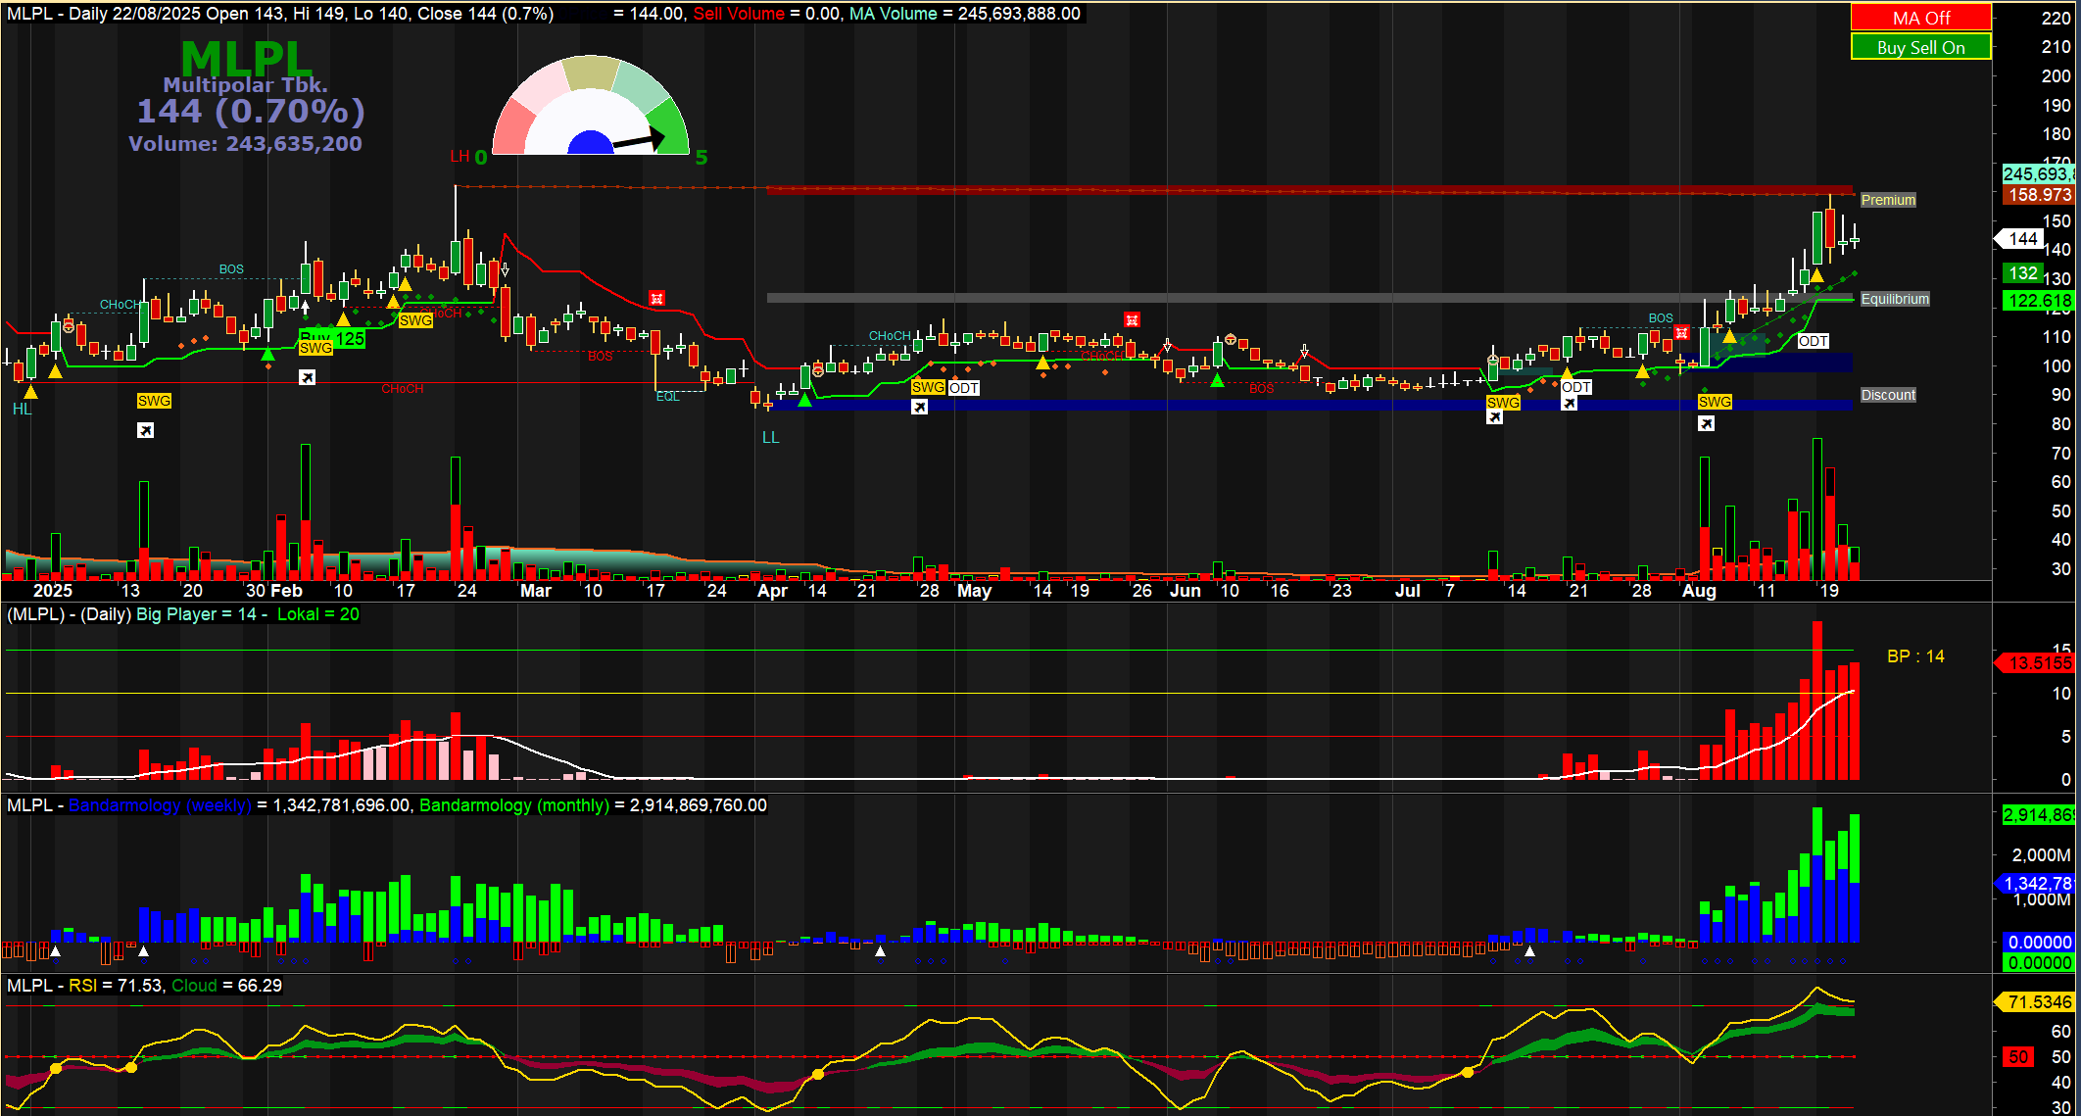2081x1116 pixels.
Task: Click the olive top segment of gauge
Action: pyautogui.click(x=591, y=73)
